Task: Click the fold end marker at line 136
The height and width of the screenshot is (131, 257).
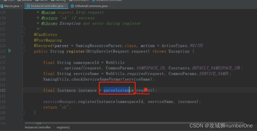Action: pos(23,112)
